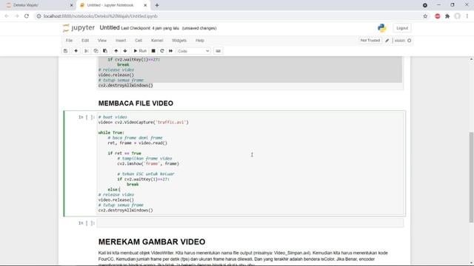This screenshot has width=474, height=266.
Task: Click the Jupyter logo
Action: 79,28
